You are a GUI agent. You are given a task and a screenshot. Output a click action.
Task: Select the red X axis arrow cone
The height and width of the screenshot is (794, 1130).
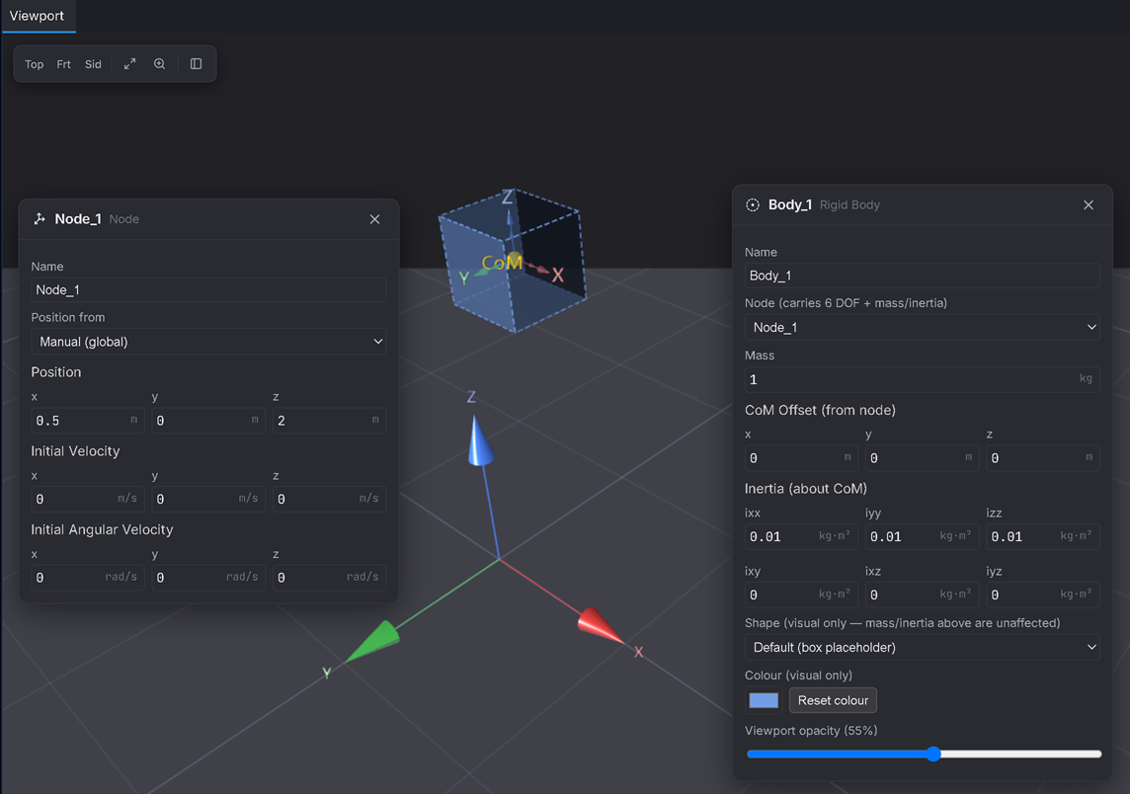(x=600, y=625)
